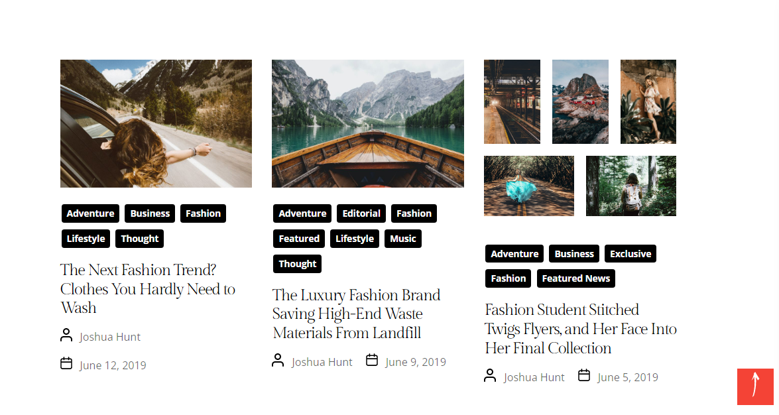The image size is (779, 415).
Task: Click the author icon beside the June 12 post's Joshua Hunt
Action: (x=66, y=335)
